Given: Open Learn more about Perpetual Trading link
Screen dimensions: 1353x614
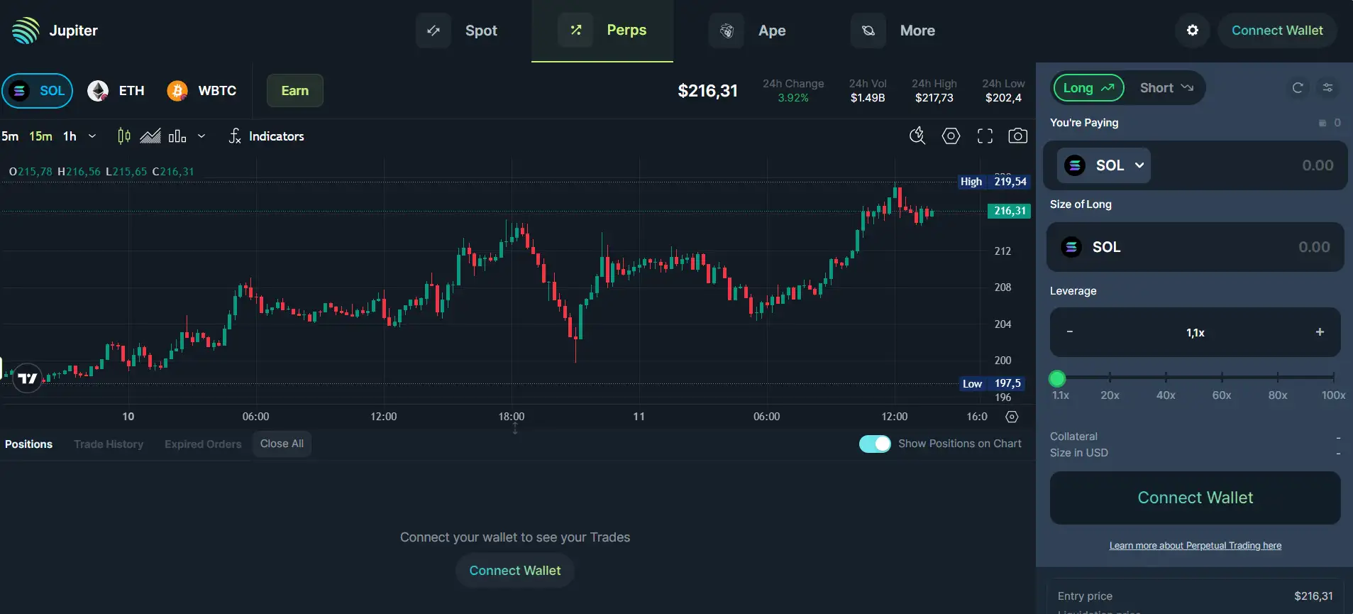Looking at the screenshot, I should click(1195, 546).
